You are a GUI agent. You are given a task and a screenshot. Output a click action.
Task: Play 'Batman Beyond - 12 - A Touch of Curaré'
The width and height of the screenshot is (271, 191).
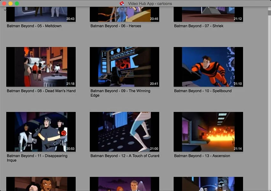pos(124,131)
